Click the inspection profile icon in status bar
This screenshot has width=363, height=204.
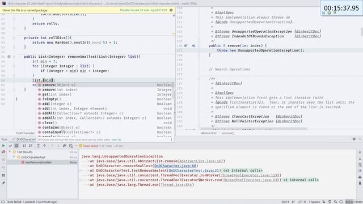pyautogui.click(x=330, y=202)
